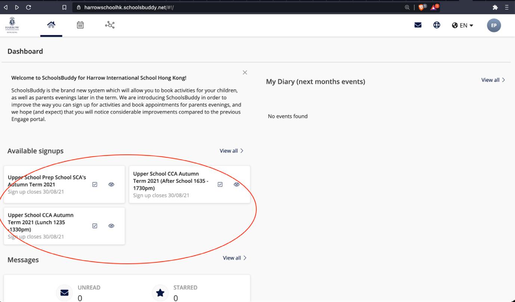
Task: View all My Diary events
Action: (493, 80)
